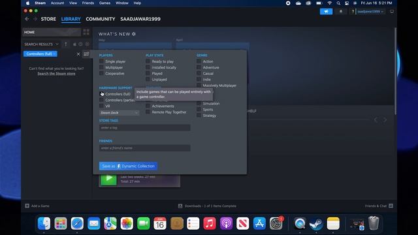Go to the STORE tab

[48, 19]
